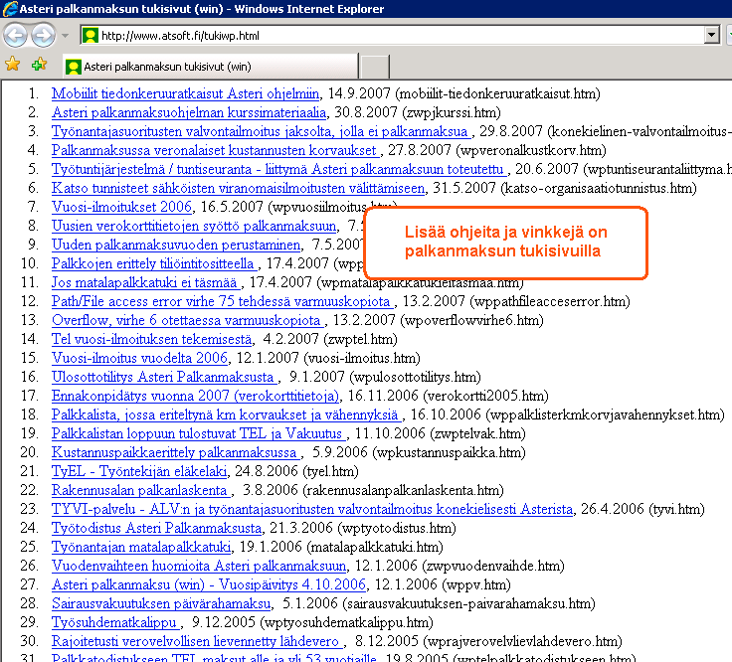The height and width of the screenshot is (662, 732).
Task: Click date text 14.9.2007
Action: [x=358, y=93]
